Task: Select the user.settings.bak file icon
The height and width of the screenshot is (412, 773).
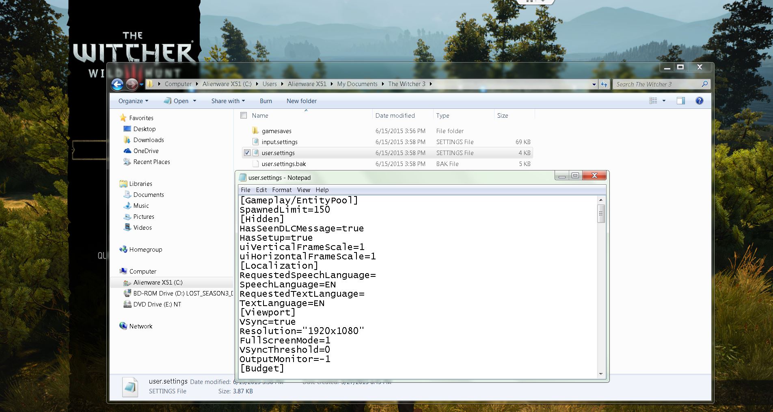Action: (255, 164)
